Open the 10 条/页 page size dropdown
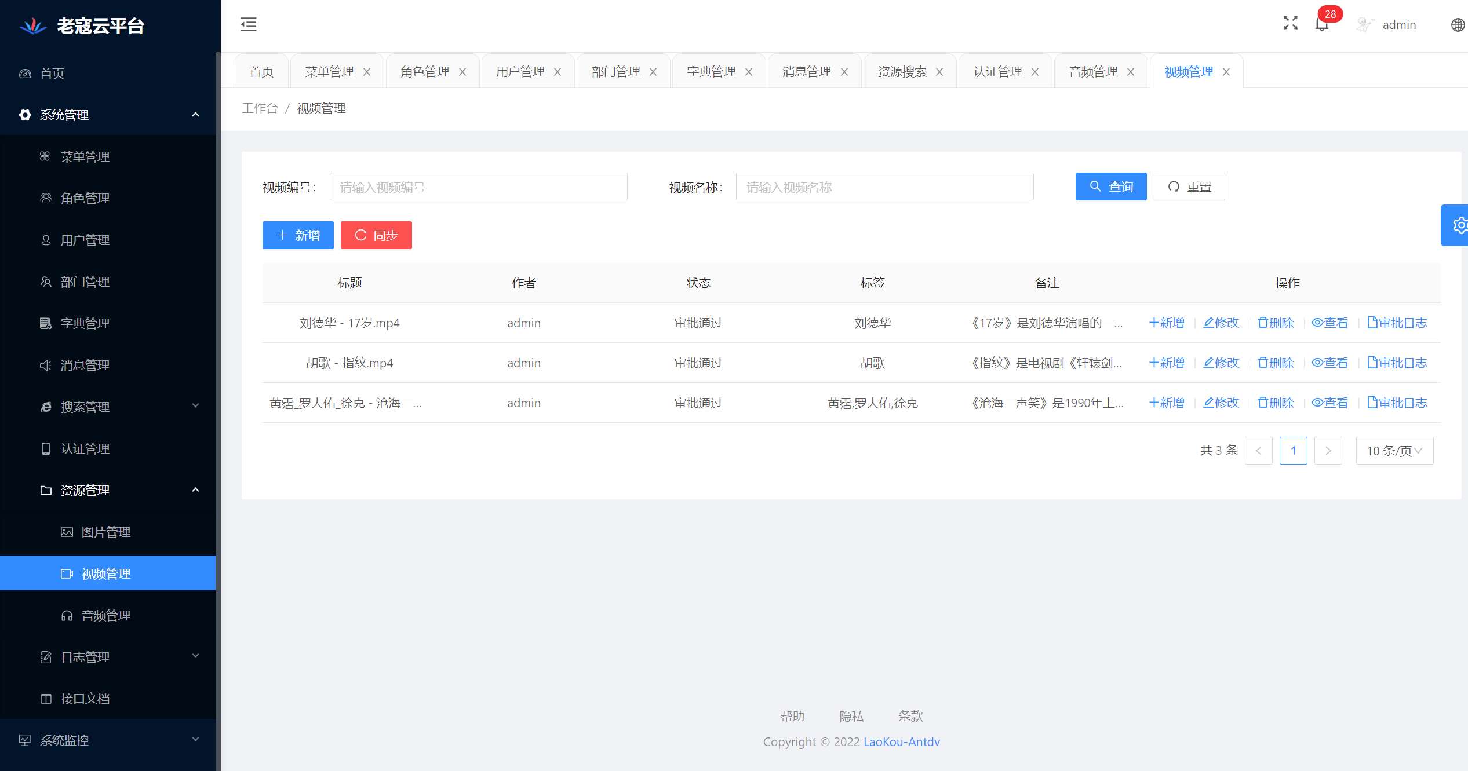Viewport: 1468px width, 771px height. point(1394,451)
